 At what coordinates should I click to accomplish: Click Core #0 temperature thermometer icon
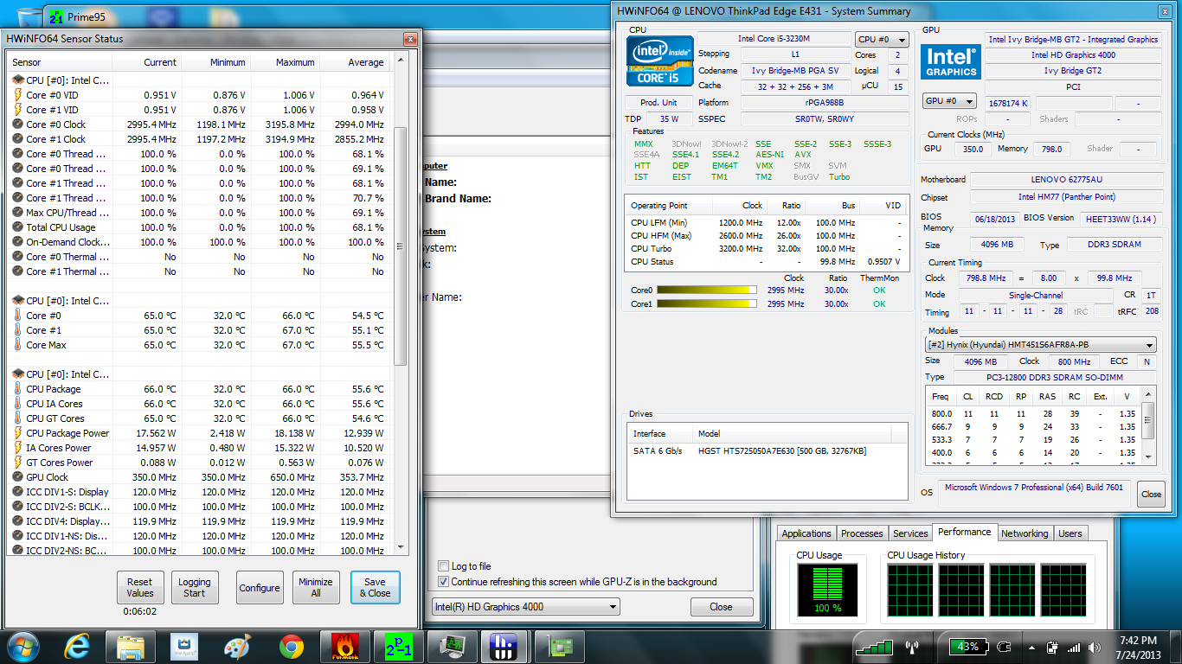point(18,316)
